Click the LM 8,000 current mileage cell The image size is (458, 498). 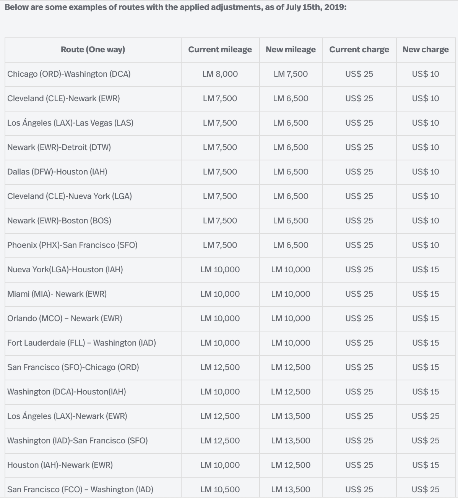tap(220, 74)
